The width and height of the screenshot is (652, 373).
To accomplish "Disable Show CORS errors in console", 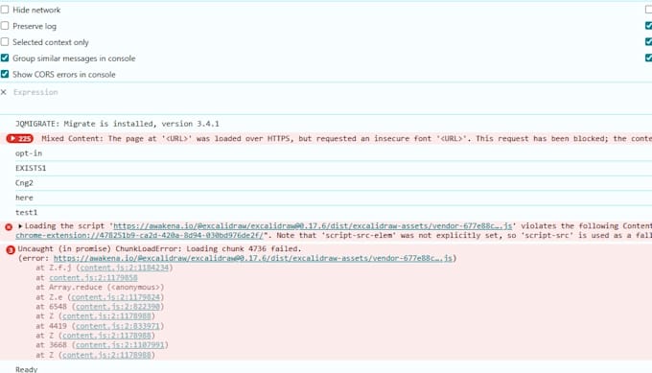I will tap(5, 75).
